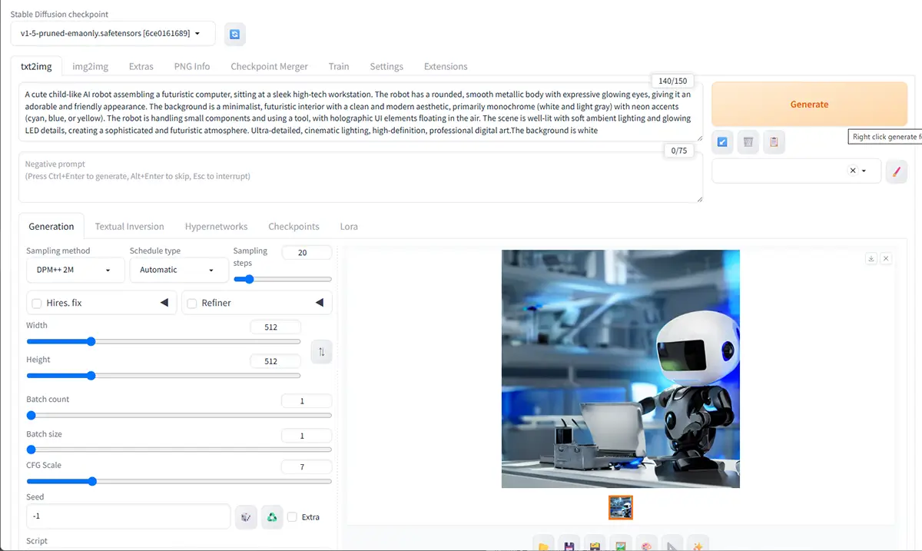Click the Width value box showing 512
Viewport: 922px width, 551px height.
276,327
